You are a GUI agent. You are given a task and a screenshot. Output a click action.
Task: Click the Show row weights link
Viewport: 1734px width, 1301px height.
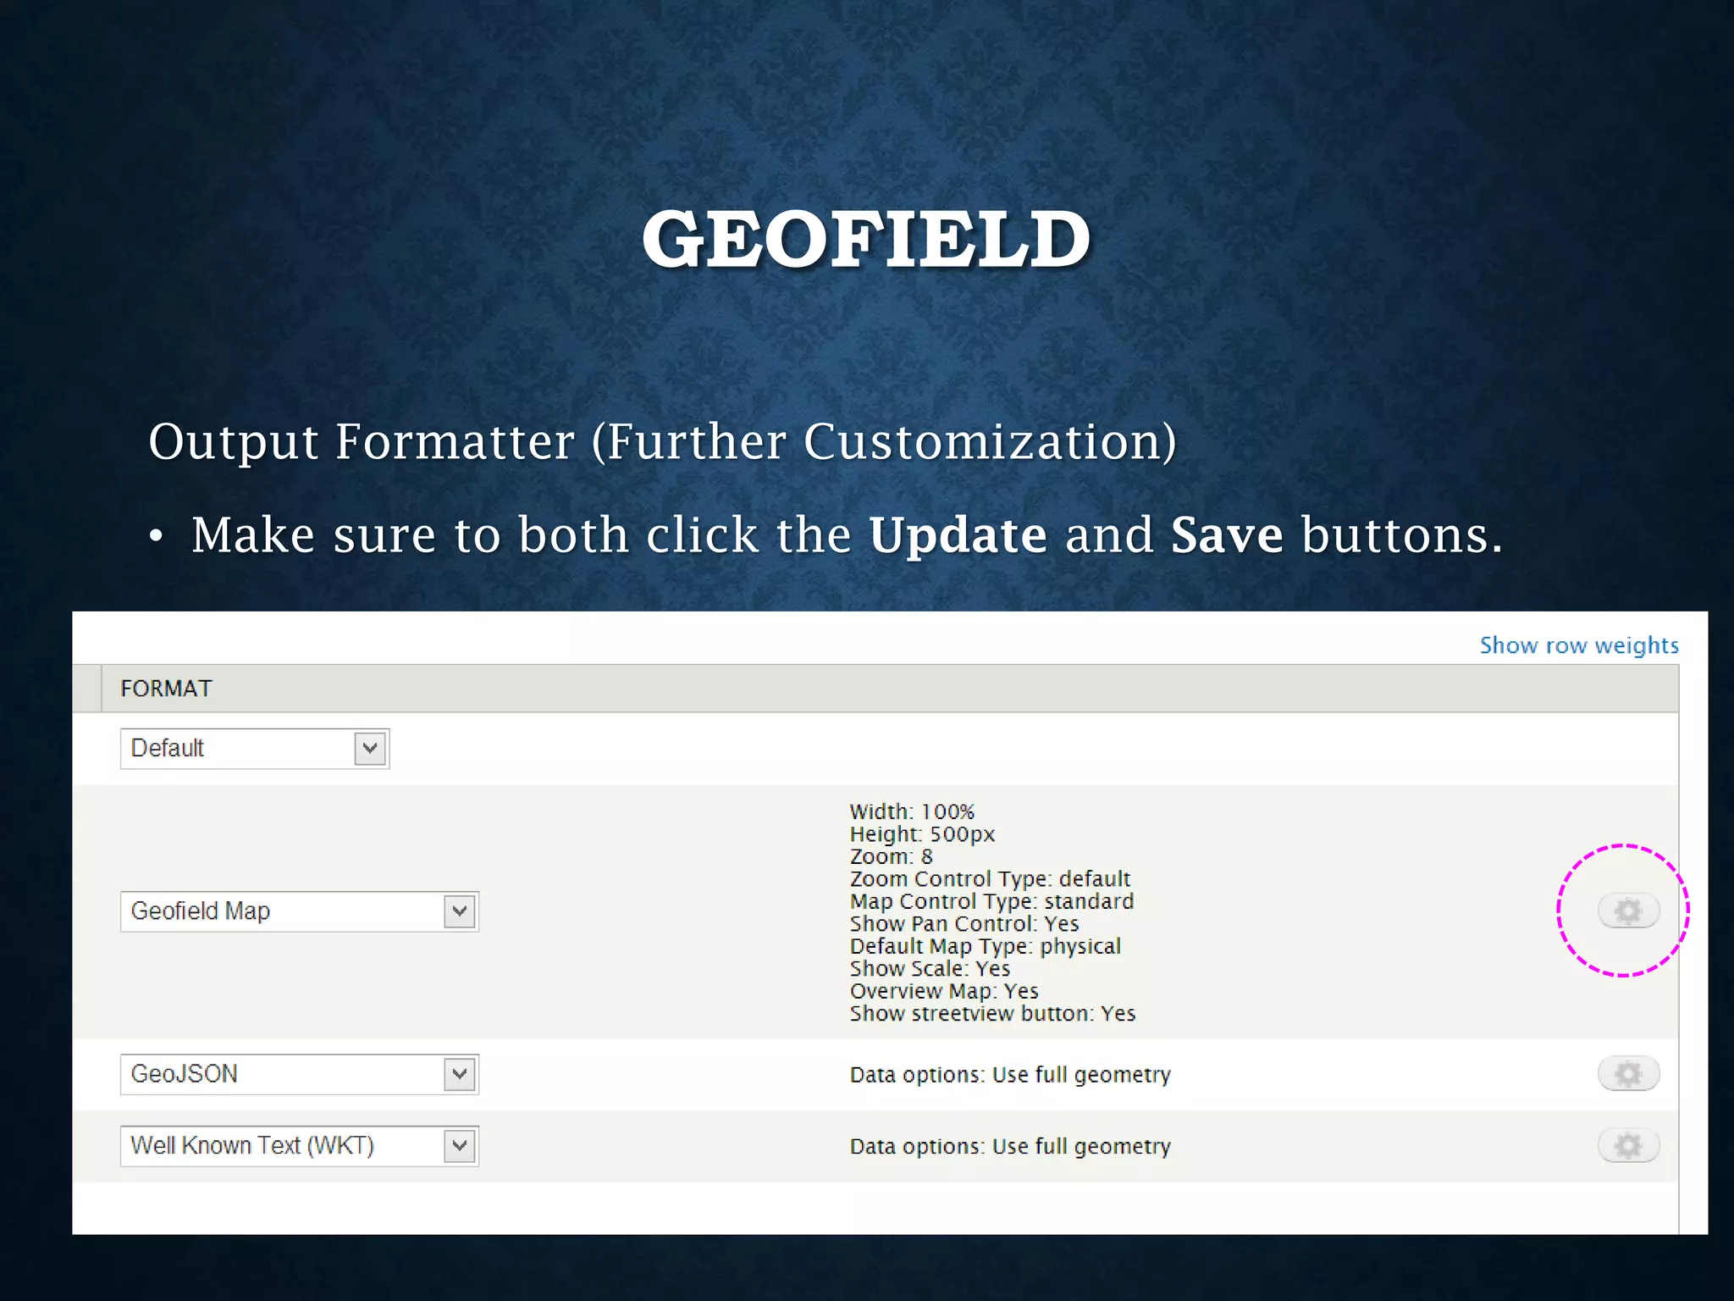(1578, 645)
